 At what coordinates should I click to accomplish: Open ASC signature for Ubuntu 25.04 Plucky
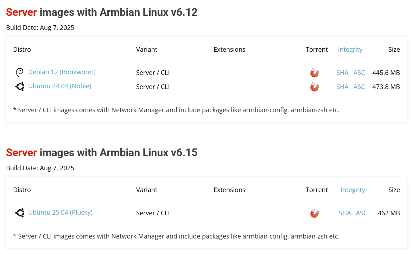(362, 213)
